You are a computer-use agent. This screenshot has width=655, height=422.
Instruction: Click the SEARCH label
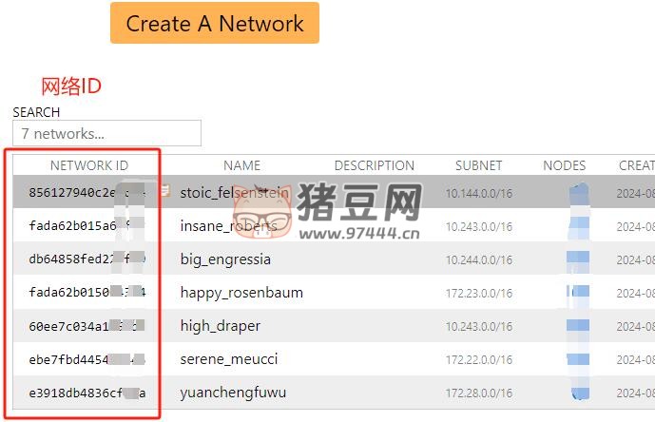pyautogui.click(x=36, y=112)
